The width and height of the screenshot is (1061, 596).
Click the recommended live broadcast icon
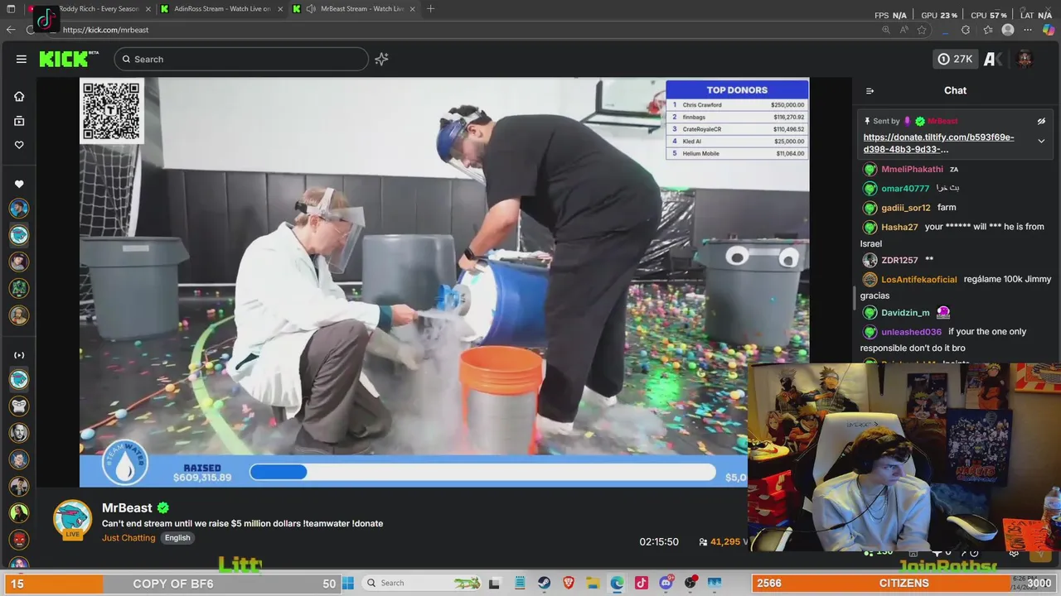(x=19, y=355)
